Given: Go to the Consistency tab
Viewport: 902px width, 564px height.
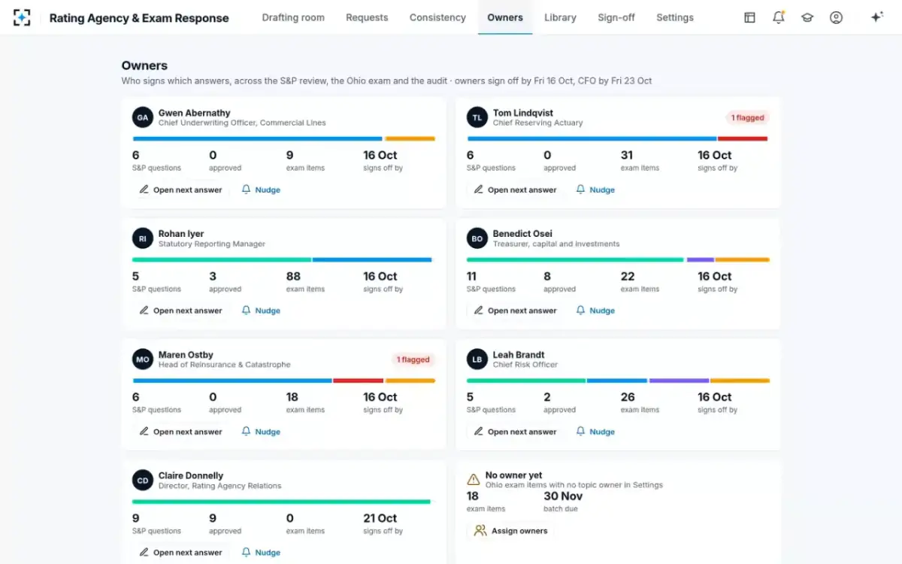Looking at the screenshot, I should (437, 17).
